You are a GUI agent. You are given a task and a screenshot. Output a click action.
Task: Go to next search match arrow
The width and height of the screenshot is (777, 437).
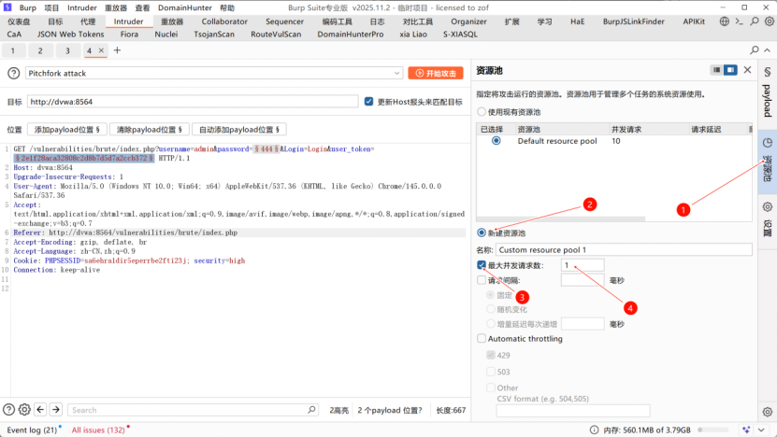[x=56, y=410]
